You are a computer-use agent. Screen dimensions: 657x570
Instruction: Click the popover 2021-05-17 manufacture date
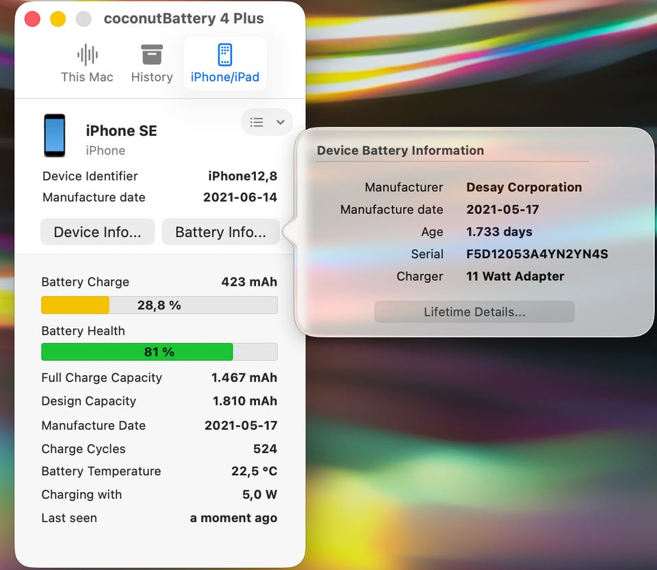tap(502, 209)
